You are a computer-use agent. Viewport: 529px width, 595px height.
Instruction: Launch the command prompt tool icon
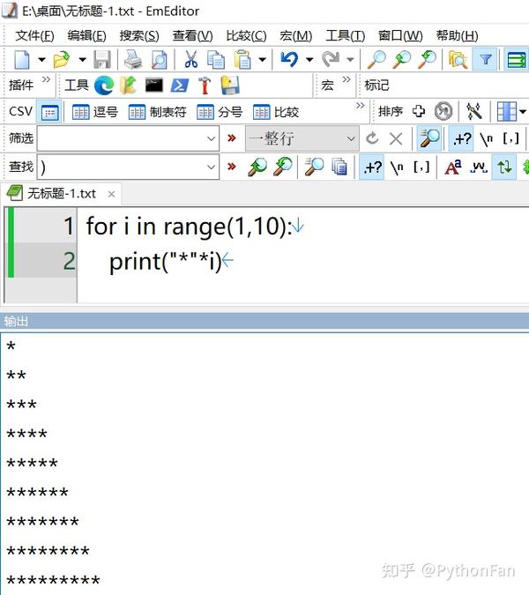click(x=154, y=85)
